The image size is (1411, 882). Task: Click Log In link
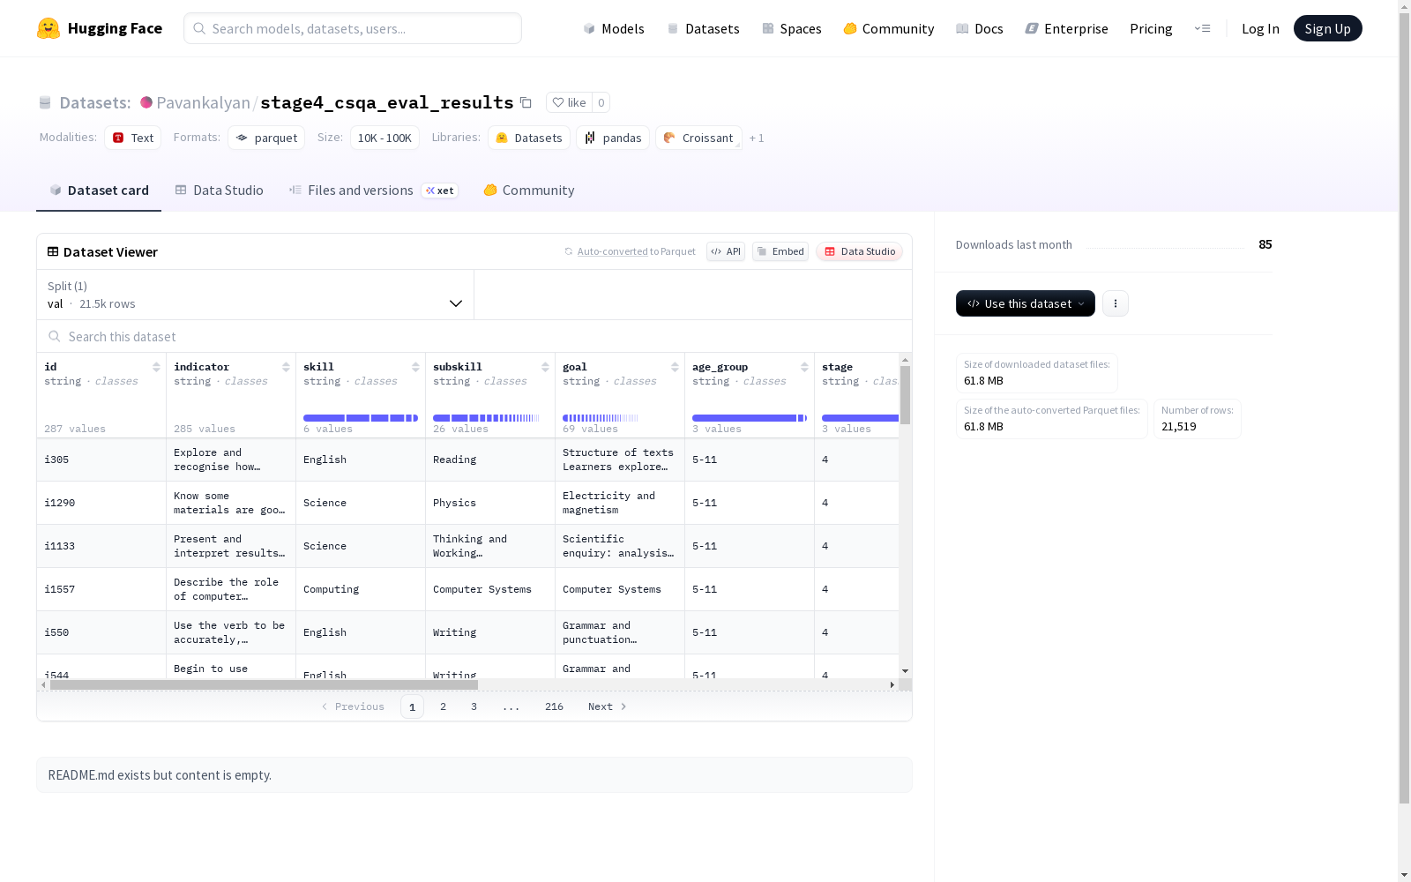(x=1260, y=28)
